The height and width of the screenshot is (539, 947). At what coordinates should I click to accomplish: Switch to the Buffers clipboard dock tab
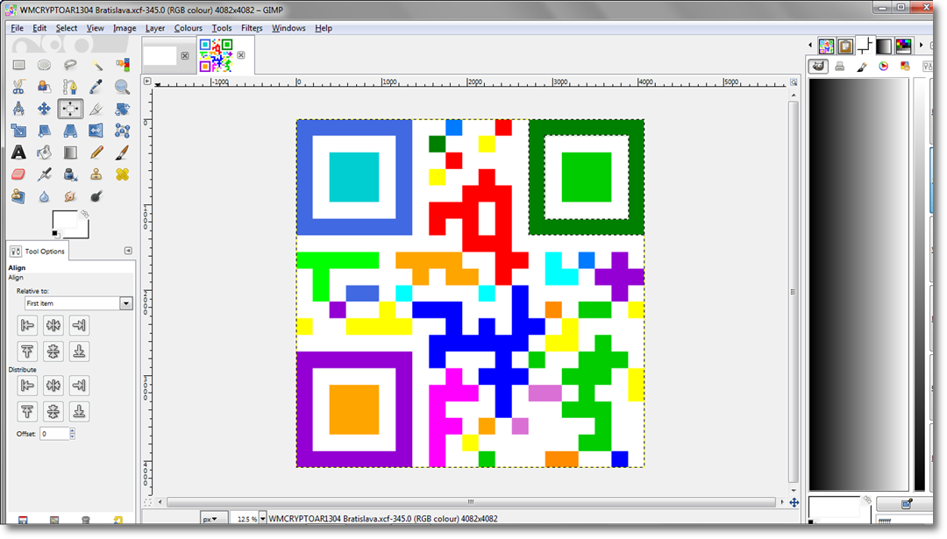click(845, 46)
